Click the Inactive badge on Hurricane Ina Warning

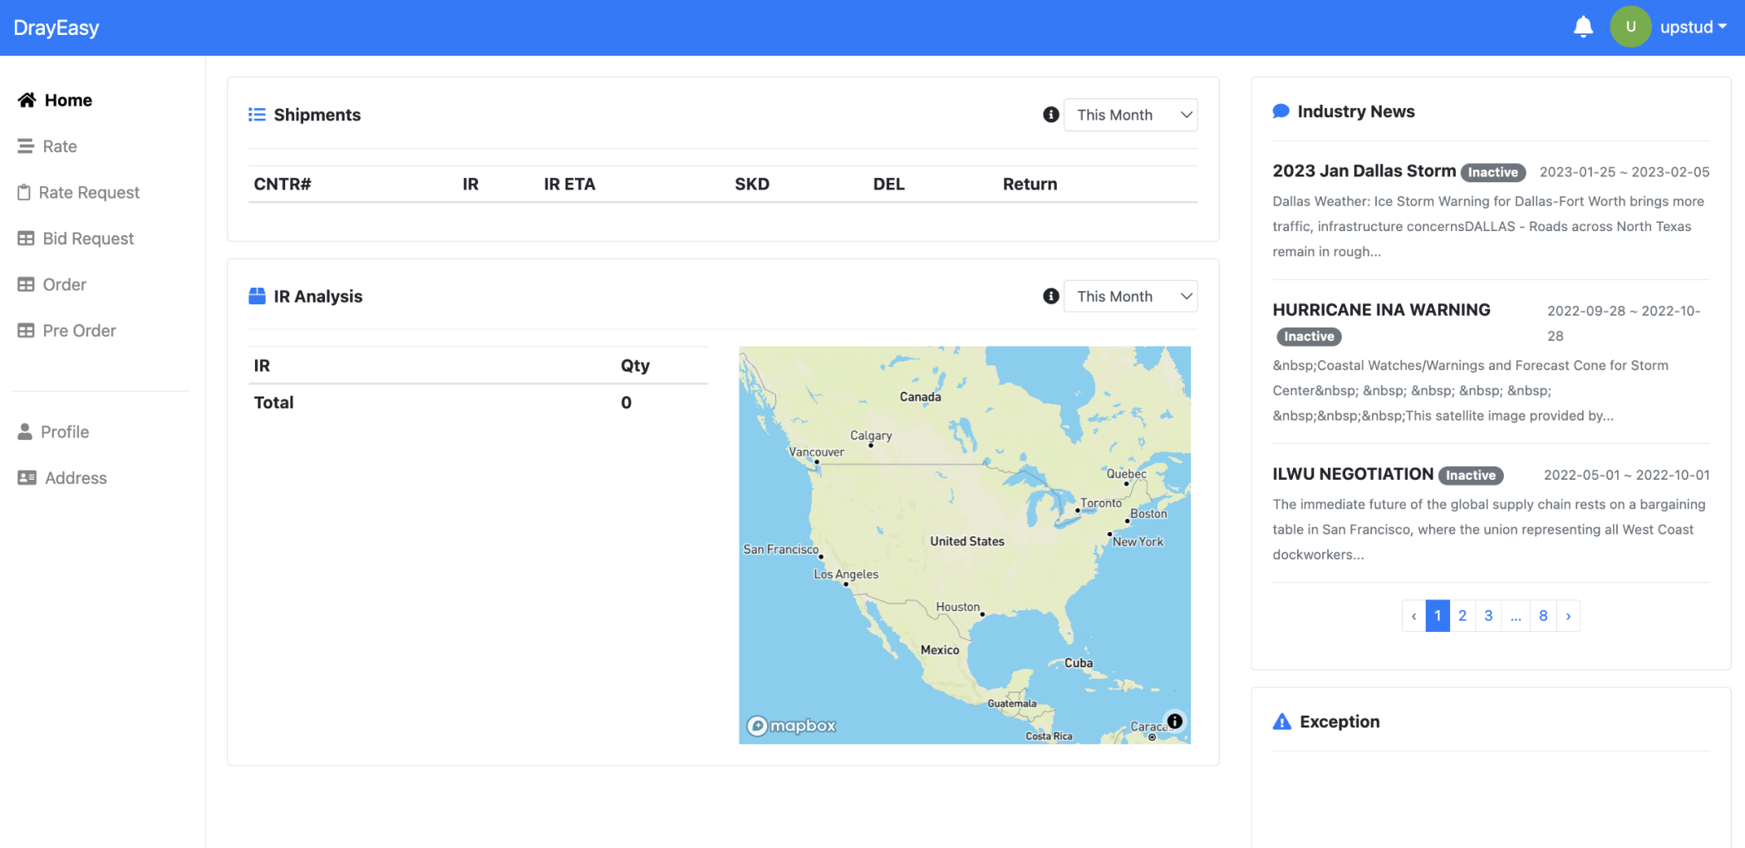coord(1309,336)
